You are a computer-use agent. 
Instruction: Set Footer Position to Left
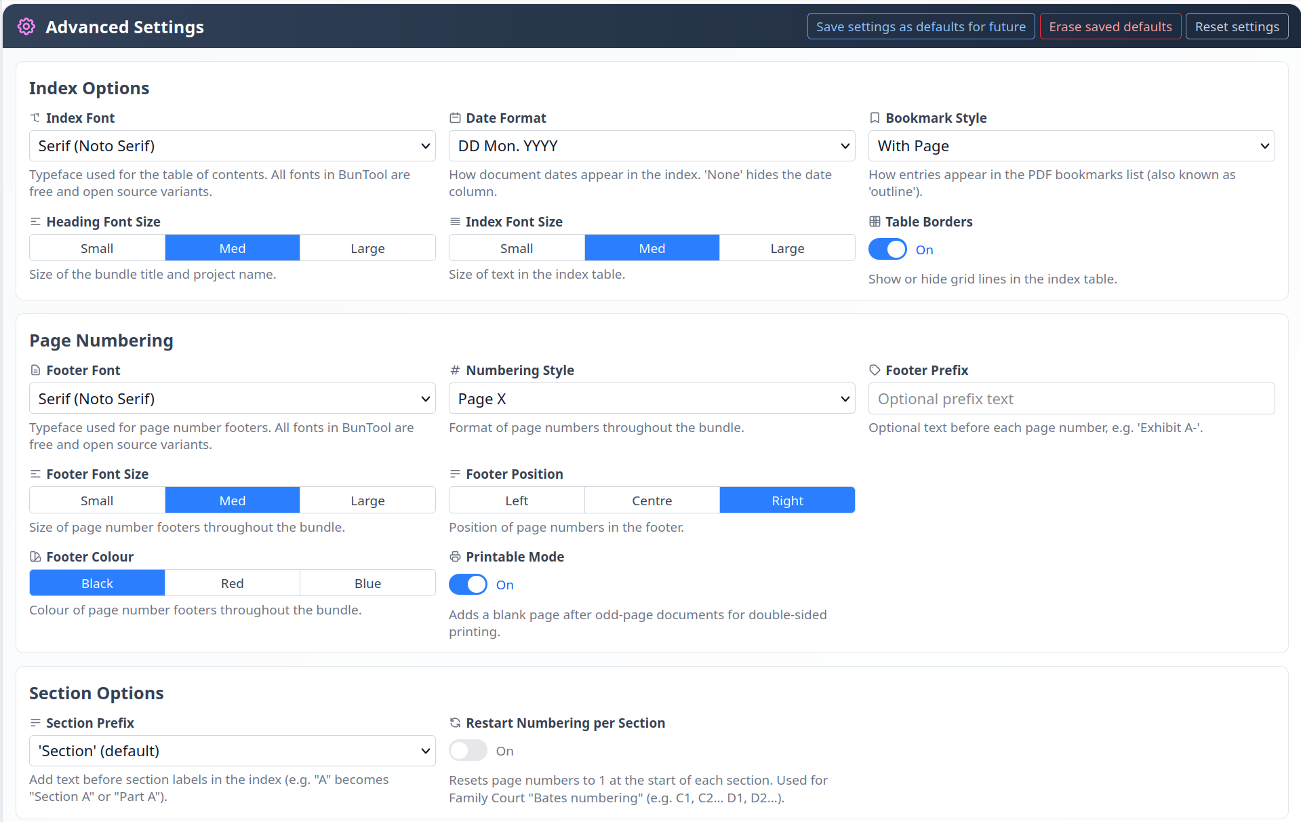coord(517,501)
